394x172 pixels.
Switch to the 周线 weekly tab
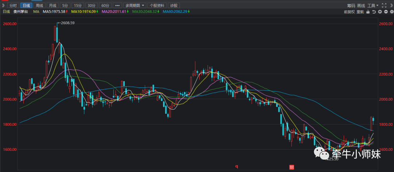coord(39,5)
